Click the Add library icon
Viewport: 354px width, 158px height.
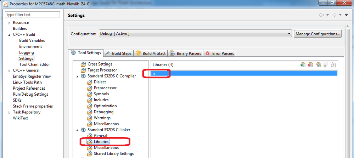(x=303, y=65)
